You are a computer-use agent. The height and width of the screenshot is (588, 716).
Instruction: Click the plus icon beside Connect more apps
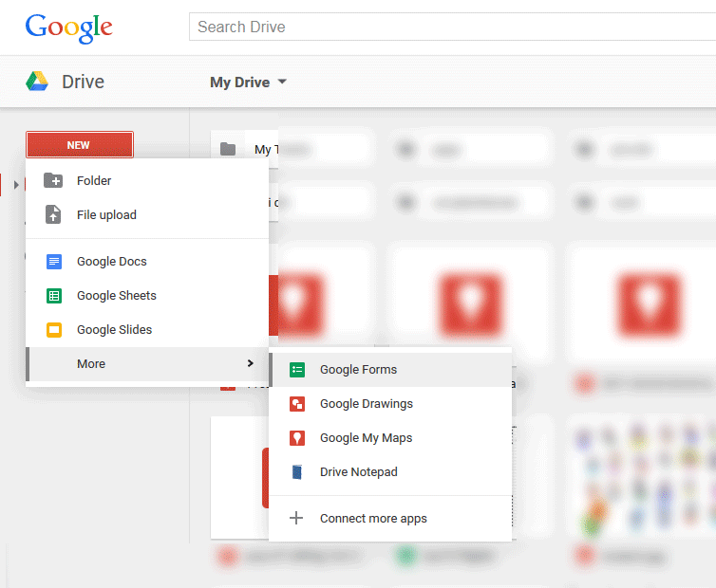296,518
